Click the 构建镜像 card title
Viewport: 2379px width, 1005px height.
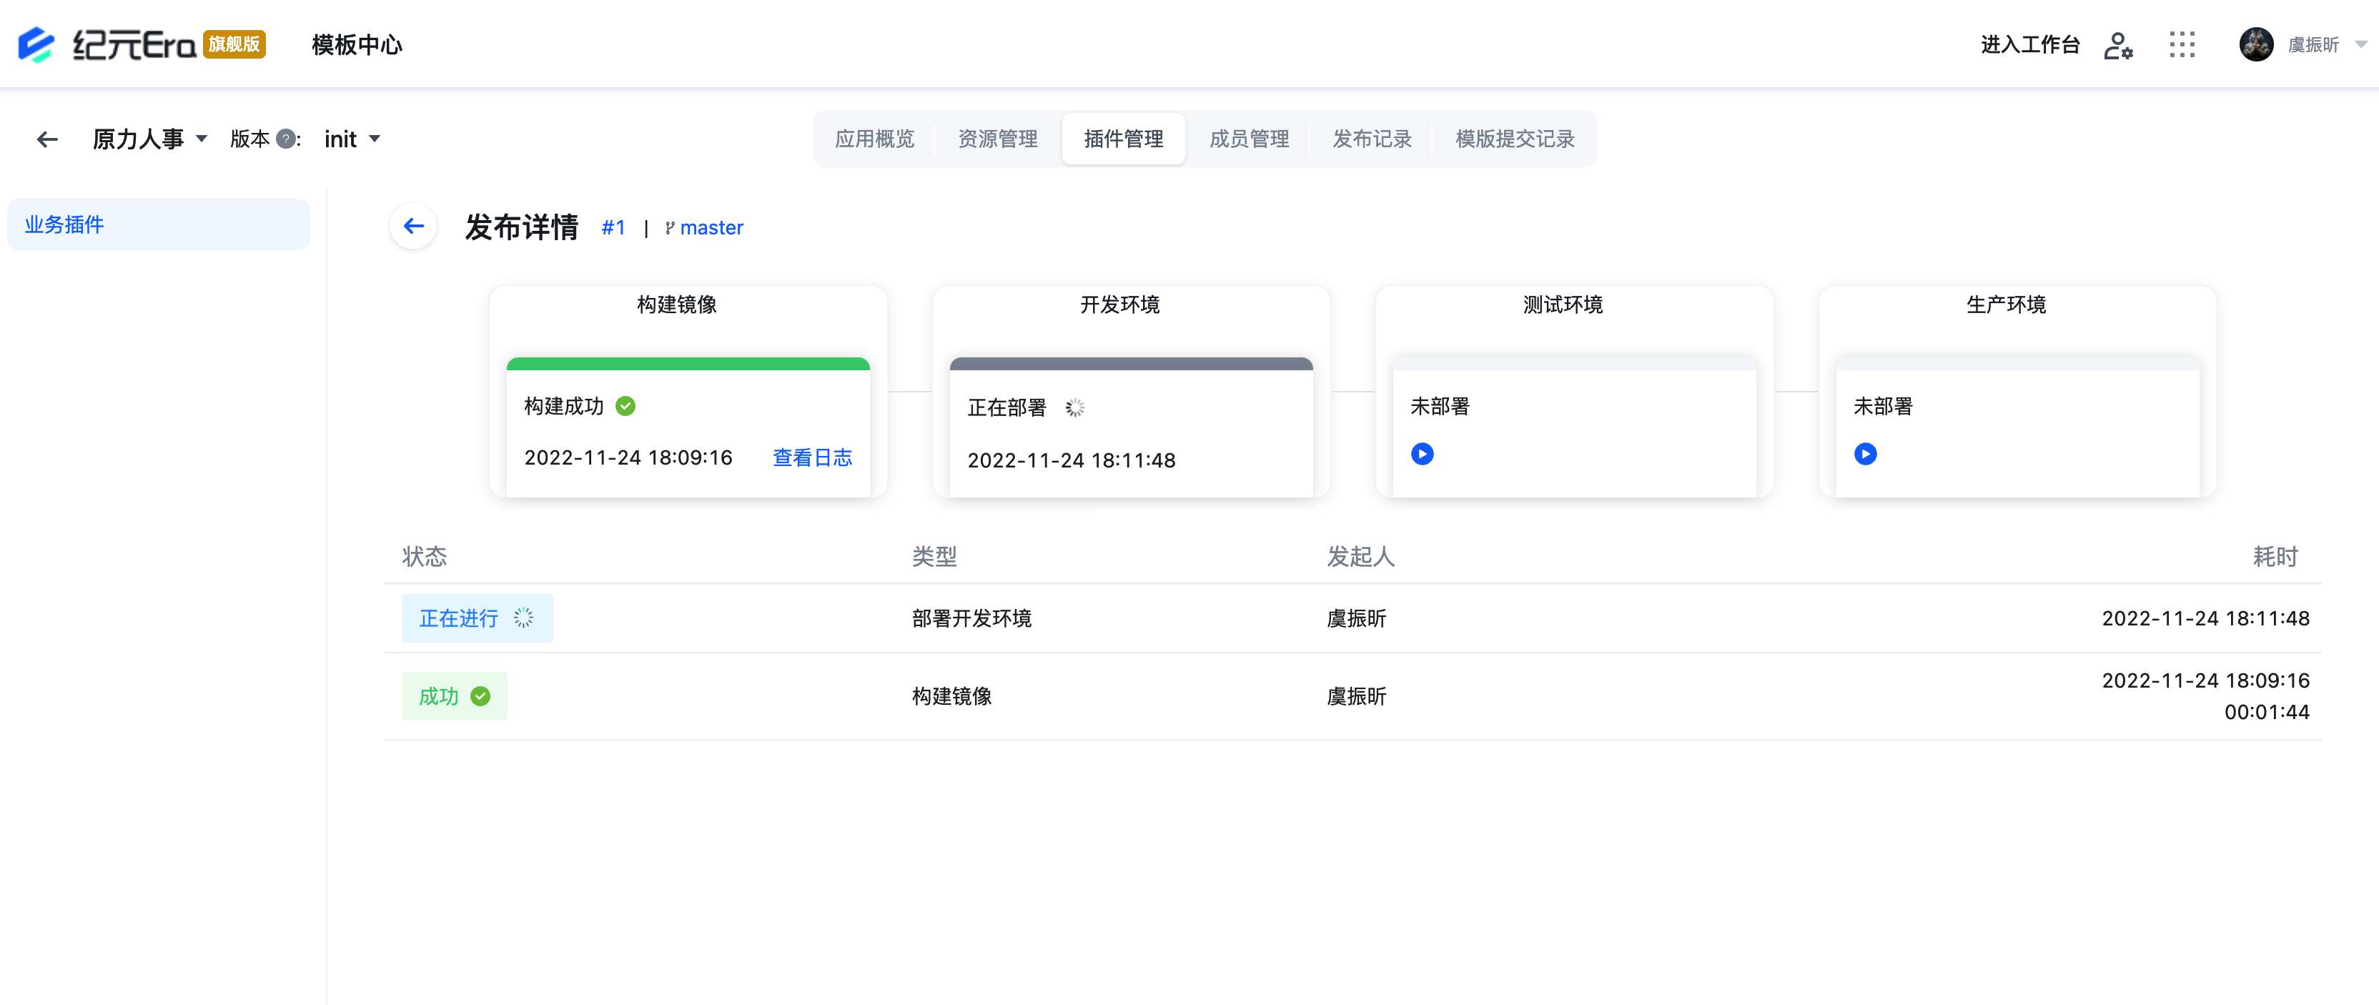(x=677, y=305)
